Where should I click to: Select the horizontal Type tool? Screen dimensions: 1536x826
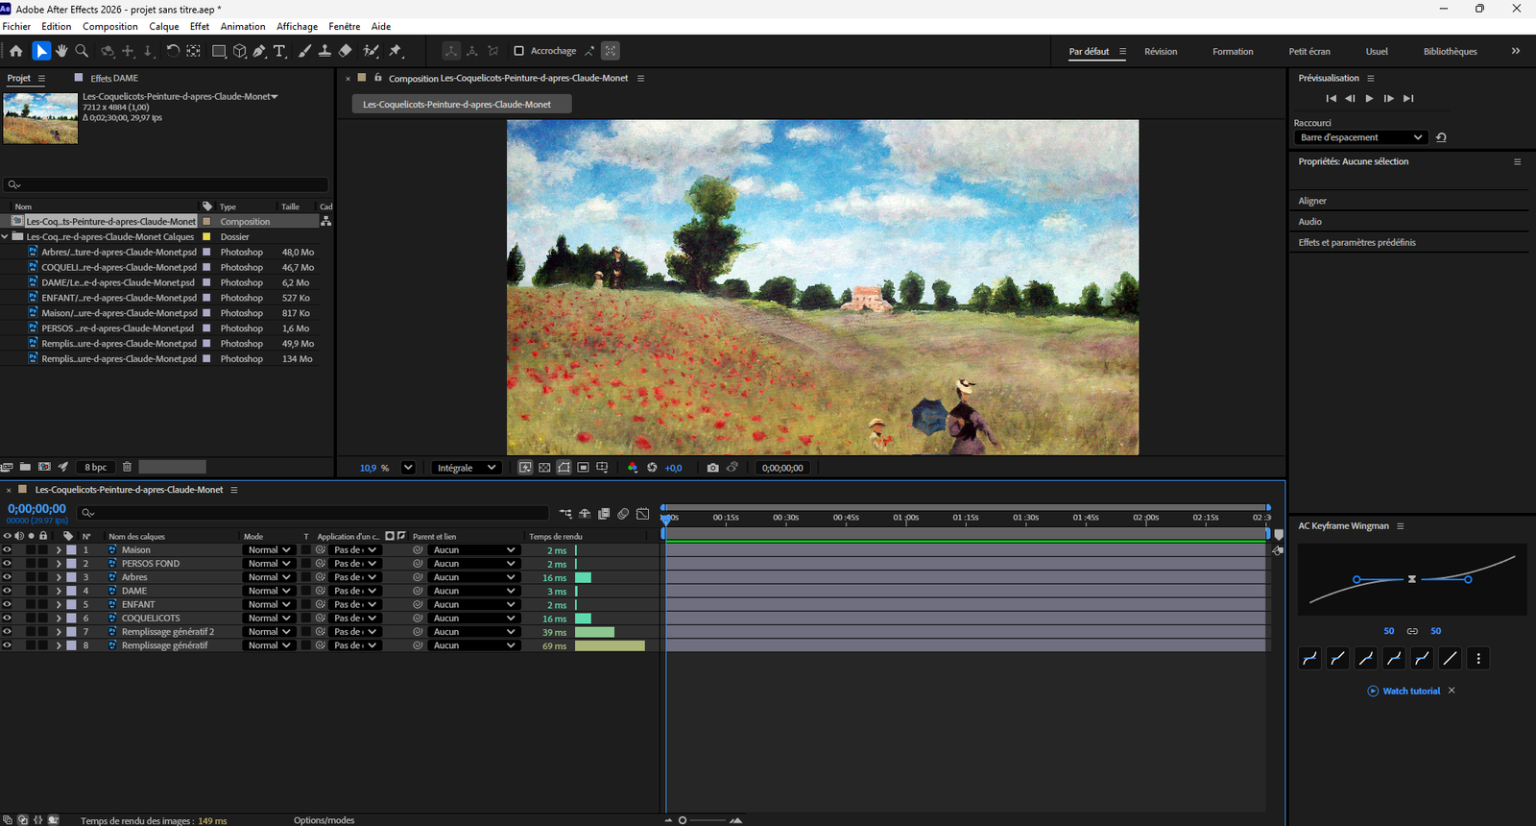279,51
